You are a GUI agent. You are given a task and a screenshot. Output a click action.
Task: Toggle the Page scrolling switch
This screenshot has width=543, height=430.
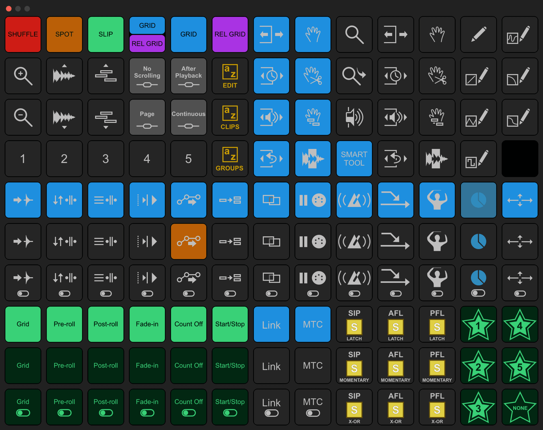[x=147, y=117]
